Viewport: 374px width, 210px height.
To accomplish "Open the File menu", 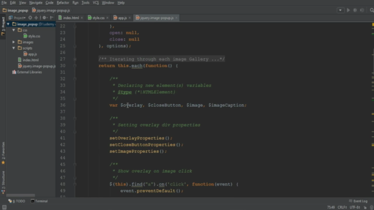I will click(x=4, y=2).
